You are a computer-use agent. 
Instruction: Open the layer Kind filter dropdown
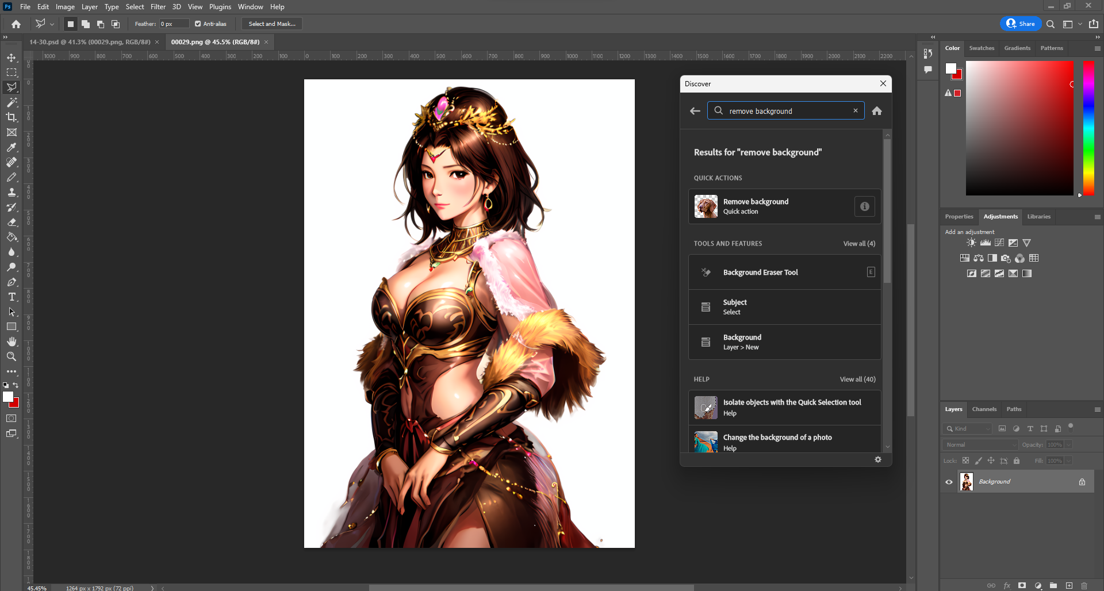(967, 428)
